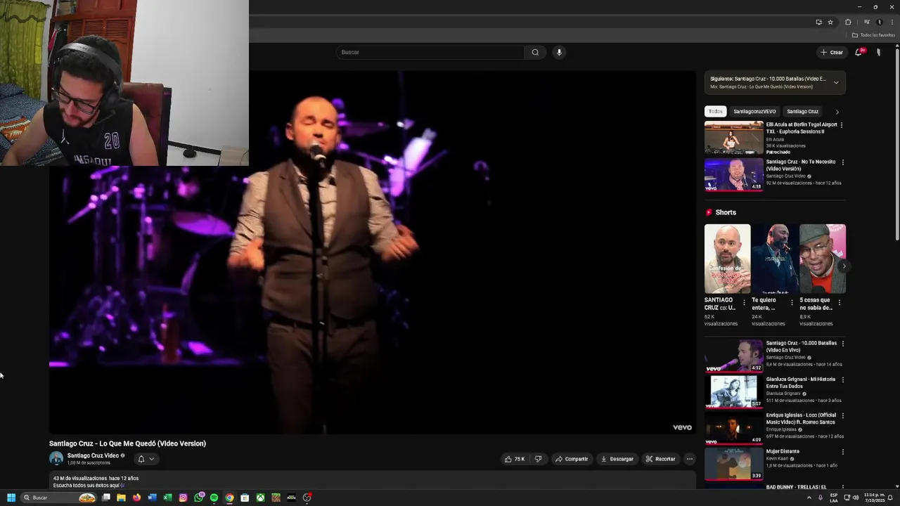Viewport: 900px width, 506px height.
Task: Open File Explorer from taskbar
Action: pos(121,498)
